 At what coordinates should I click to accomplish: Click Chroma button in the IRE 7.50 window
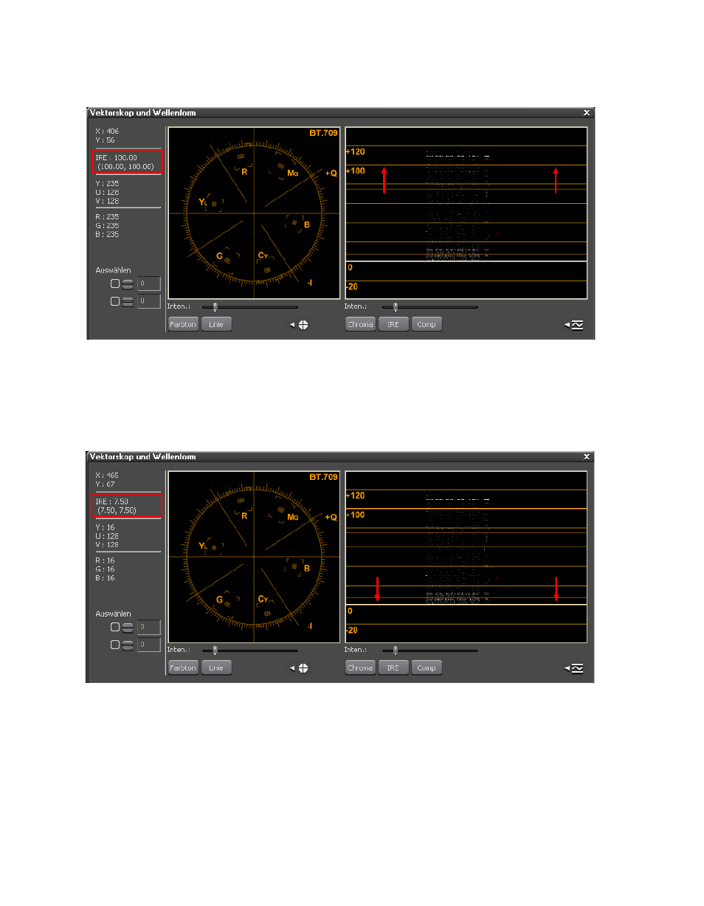tap(360, 668)
